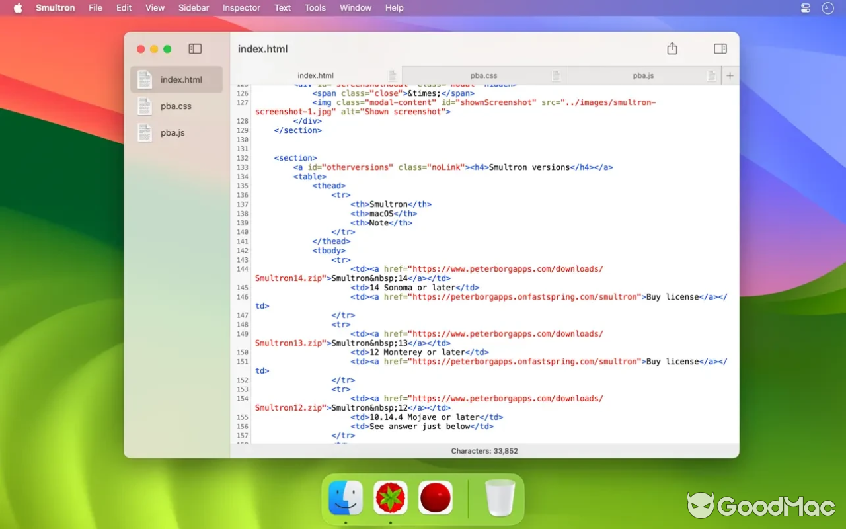Viewport: 846px width, 529px height.
Task: Open the Apple menu
Action: tap(18, 8)
